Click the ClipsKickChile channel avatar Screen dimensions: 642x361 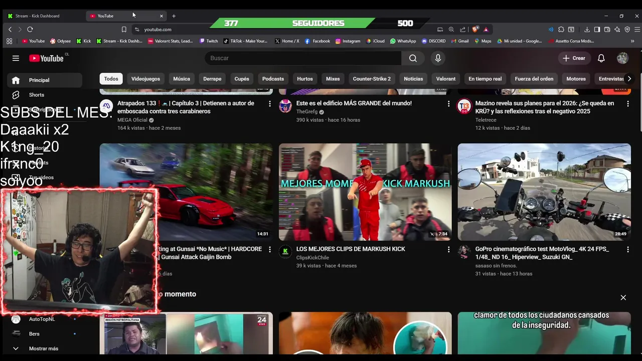285,252
